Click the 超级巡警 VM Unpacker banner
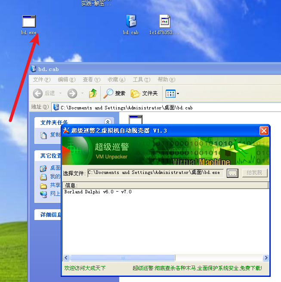The image size is (281, 282). click(166, 151)
